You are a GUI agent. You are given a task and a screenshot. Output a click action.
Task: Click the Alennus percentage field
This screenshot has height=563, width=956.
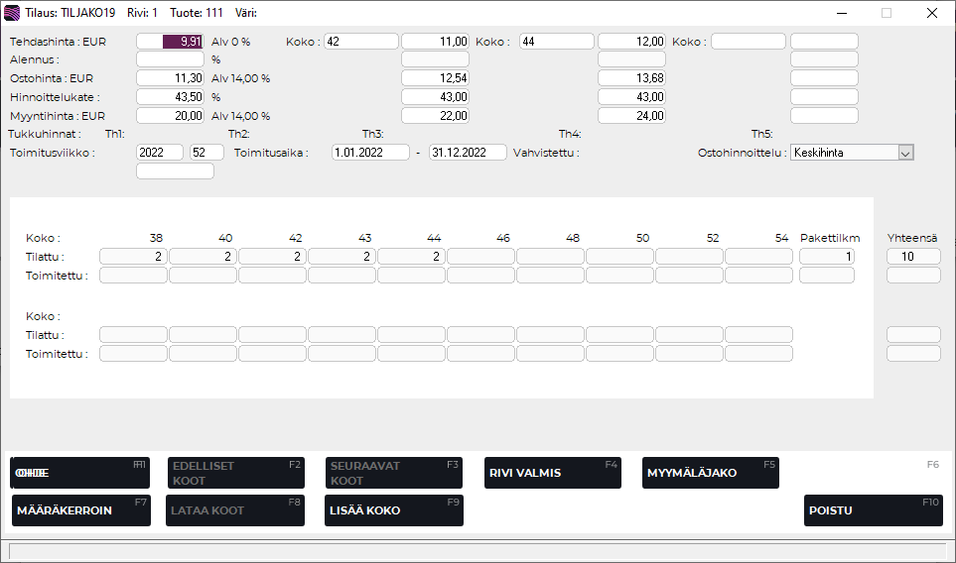[170, 59]
